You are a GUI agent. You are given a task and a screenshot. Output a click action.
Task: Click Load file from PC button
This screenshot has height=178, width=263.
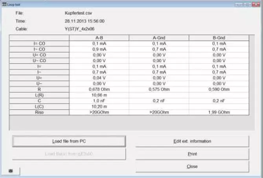pos(69,141)
